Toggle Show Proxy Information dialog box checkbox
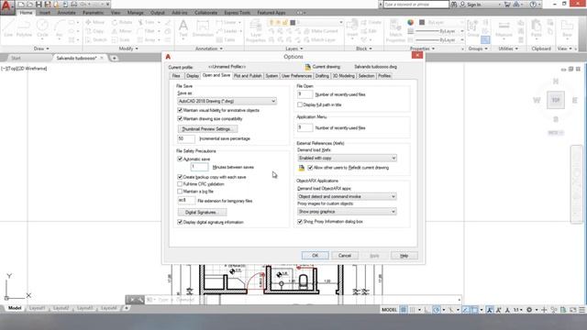The height and width of the screenshot is (330, 587). (x=300, y=222)
